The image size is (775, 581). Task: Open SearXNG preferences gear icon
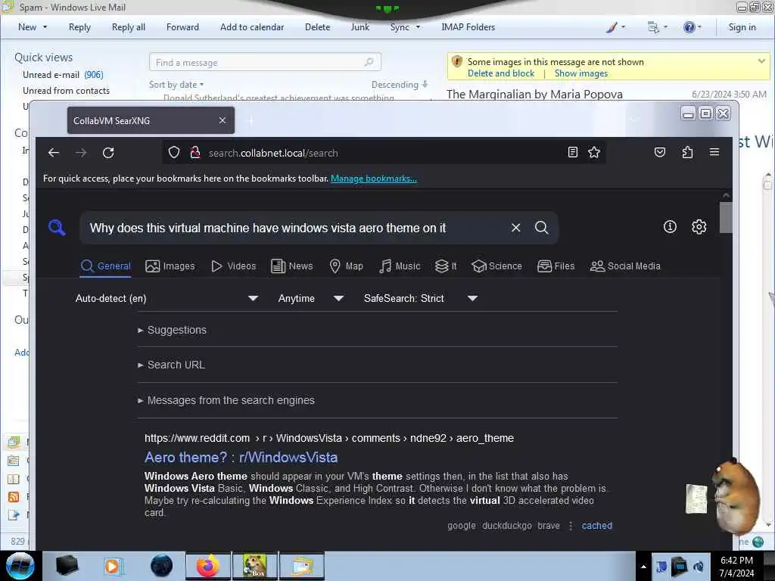(x=699, y=227)
